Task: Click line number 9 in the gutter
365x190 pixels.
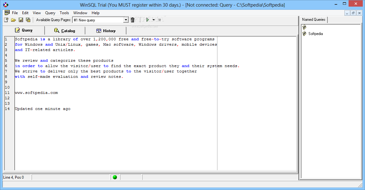Action: 6,82
